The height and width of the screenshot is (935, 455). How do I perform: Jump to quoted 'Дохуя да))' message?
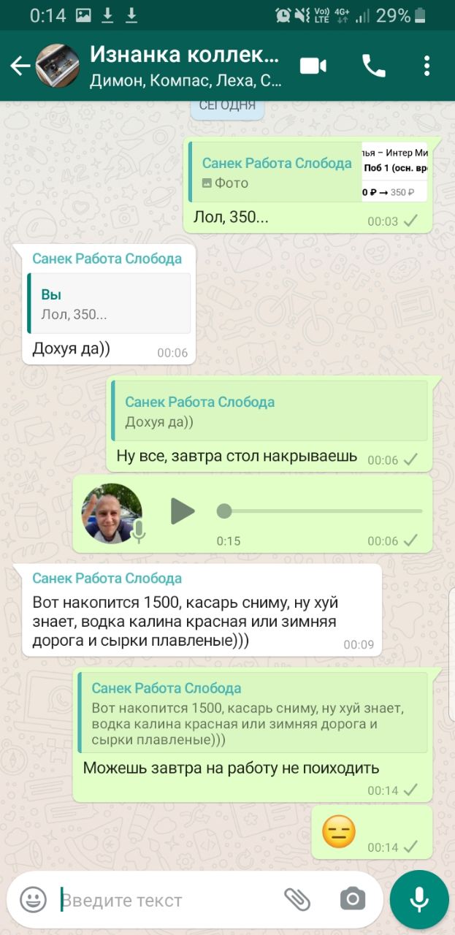pos(269,411)
